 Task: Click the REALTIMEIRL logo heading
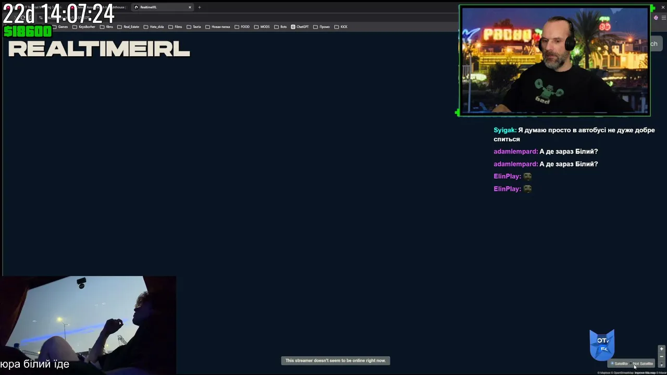(99, 49)
